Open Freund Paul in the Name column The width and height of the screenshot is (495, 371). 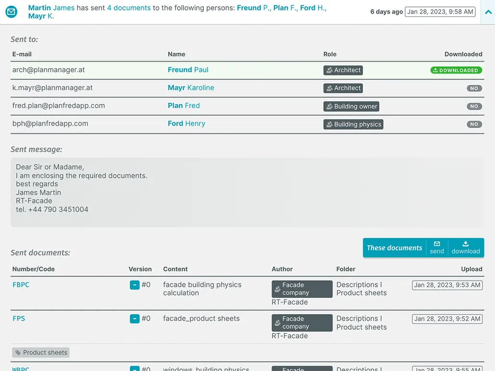coord(188,70)
